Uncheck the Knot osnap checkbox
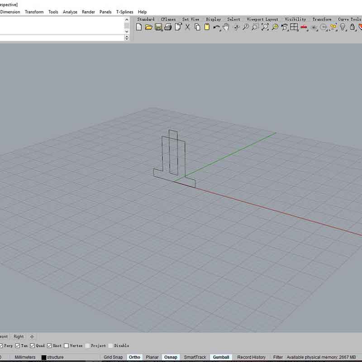The width and height of the screenshot is (362, 362). click(x=49, y=346)
